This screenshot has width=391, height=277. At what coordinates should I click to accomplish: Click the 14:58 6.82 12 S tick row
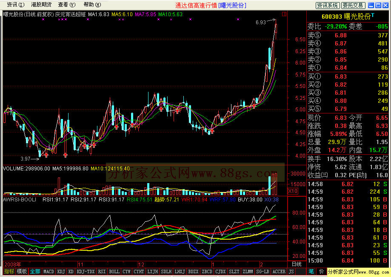coord(347,184)
